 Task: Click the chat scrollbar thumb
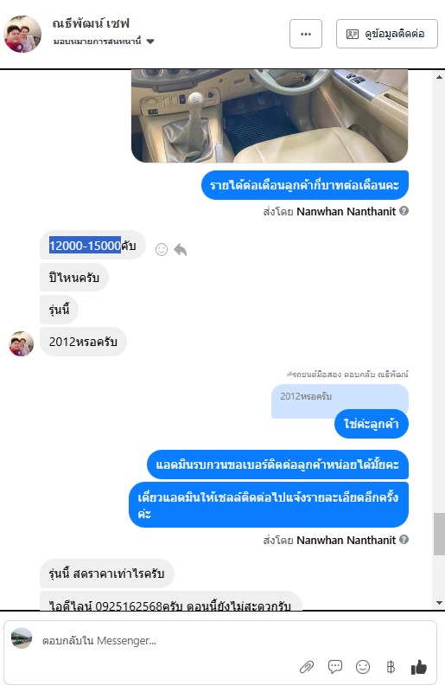(439, 534)
